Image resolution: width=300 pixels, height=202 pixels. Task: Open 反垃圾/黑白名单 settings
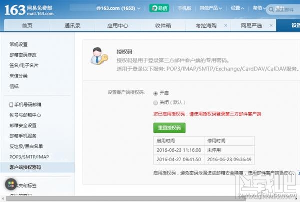(x=26, y=146)
